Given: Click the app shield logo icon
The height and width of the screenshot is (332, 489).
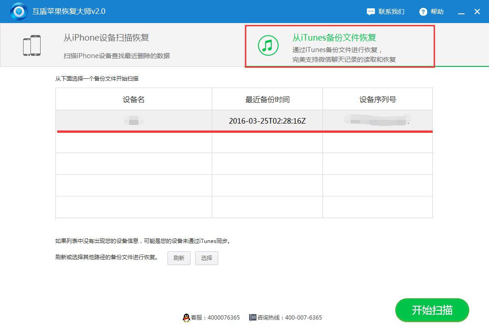Looking at the screenshot, I should tap(19, 12).
